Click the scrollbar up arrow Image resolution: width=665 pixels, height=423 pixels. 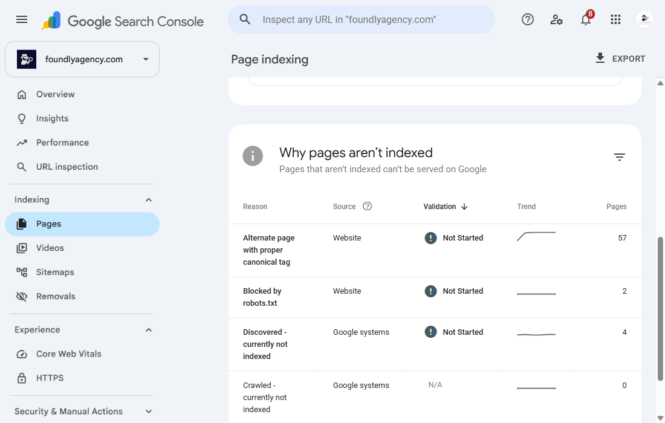coord(660,83)
